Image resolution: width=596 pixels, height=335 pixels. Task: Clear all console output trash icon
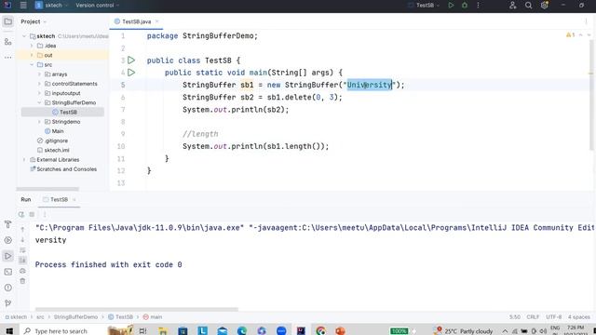22,281
